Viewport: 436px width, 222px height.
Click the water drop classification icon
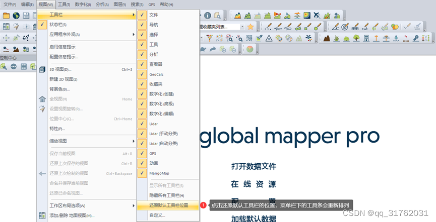396,38
